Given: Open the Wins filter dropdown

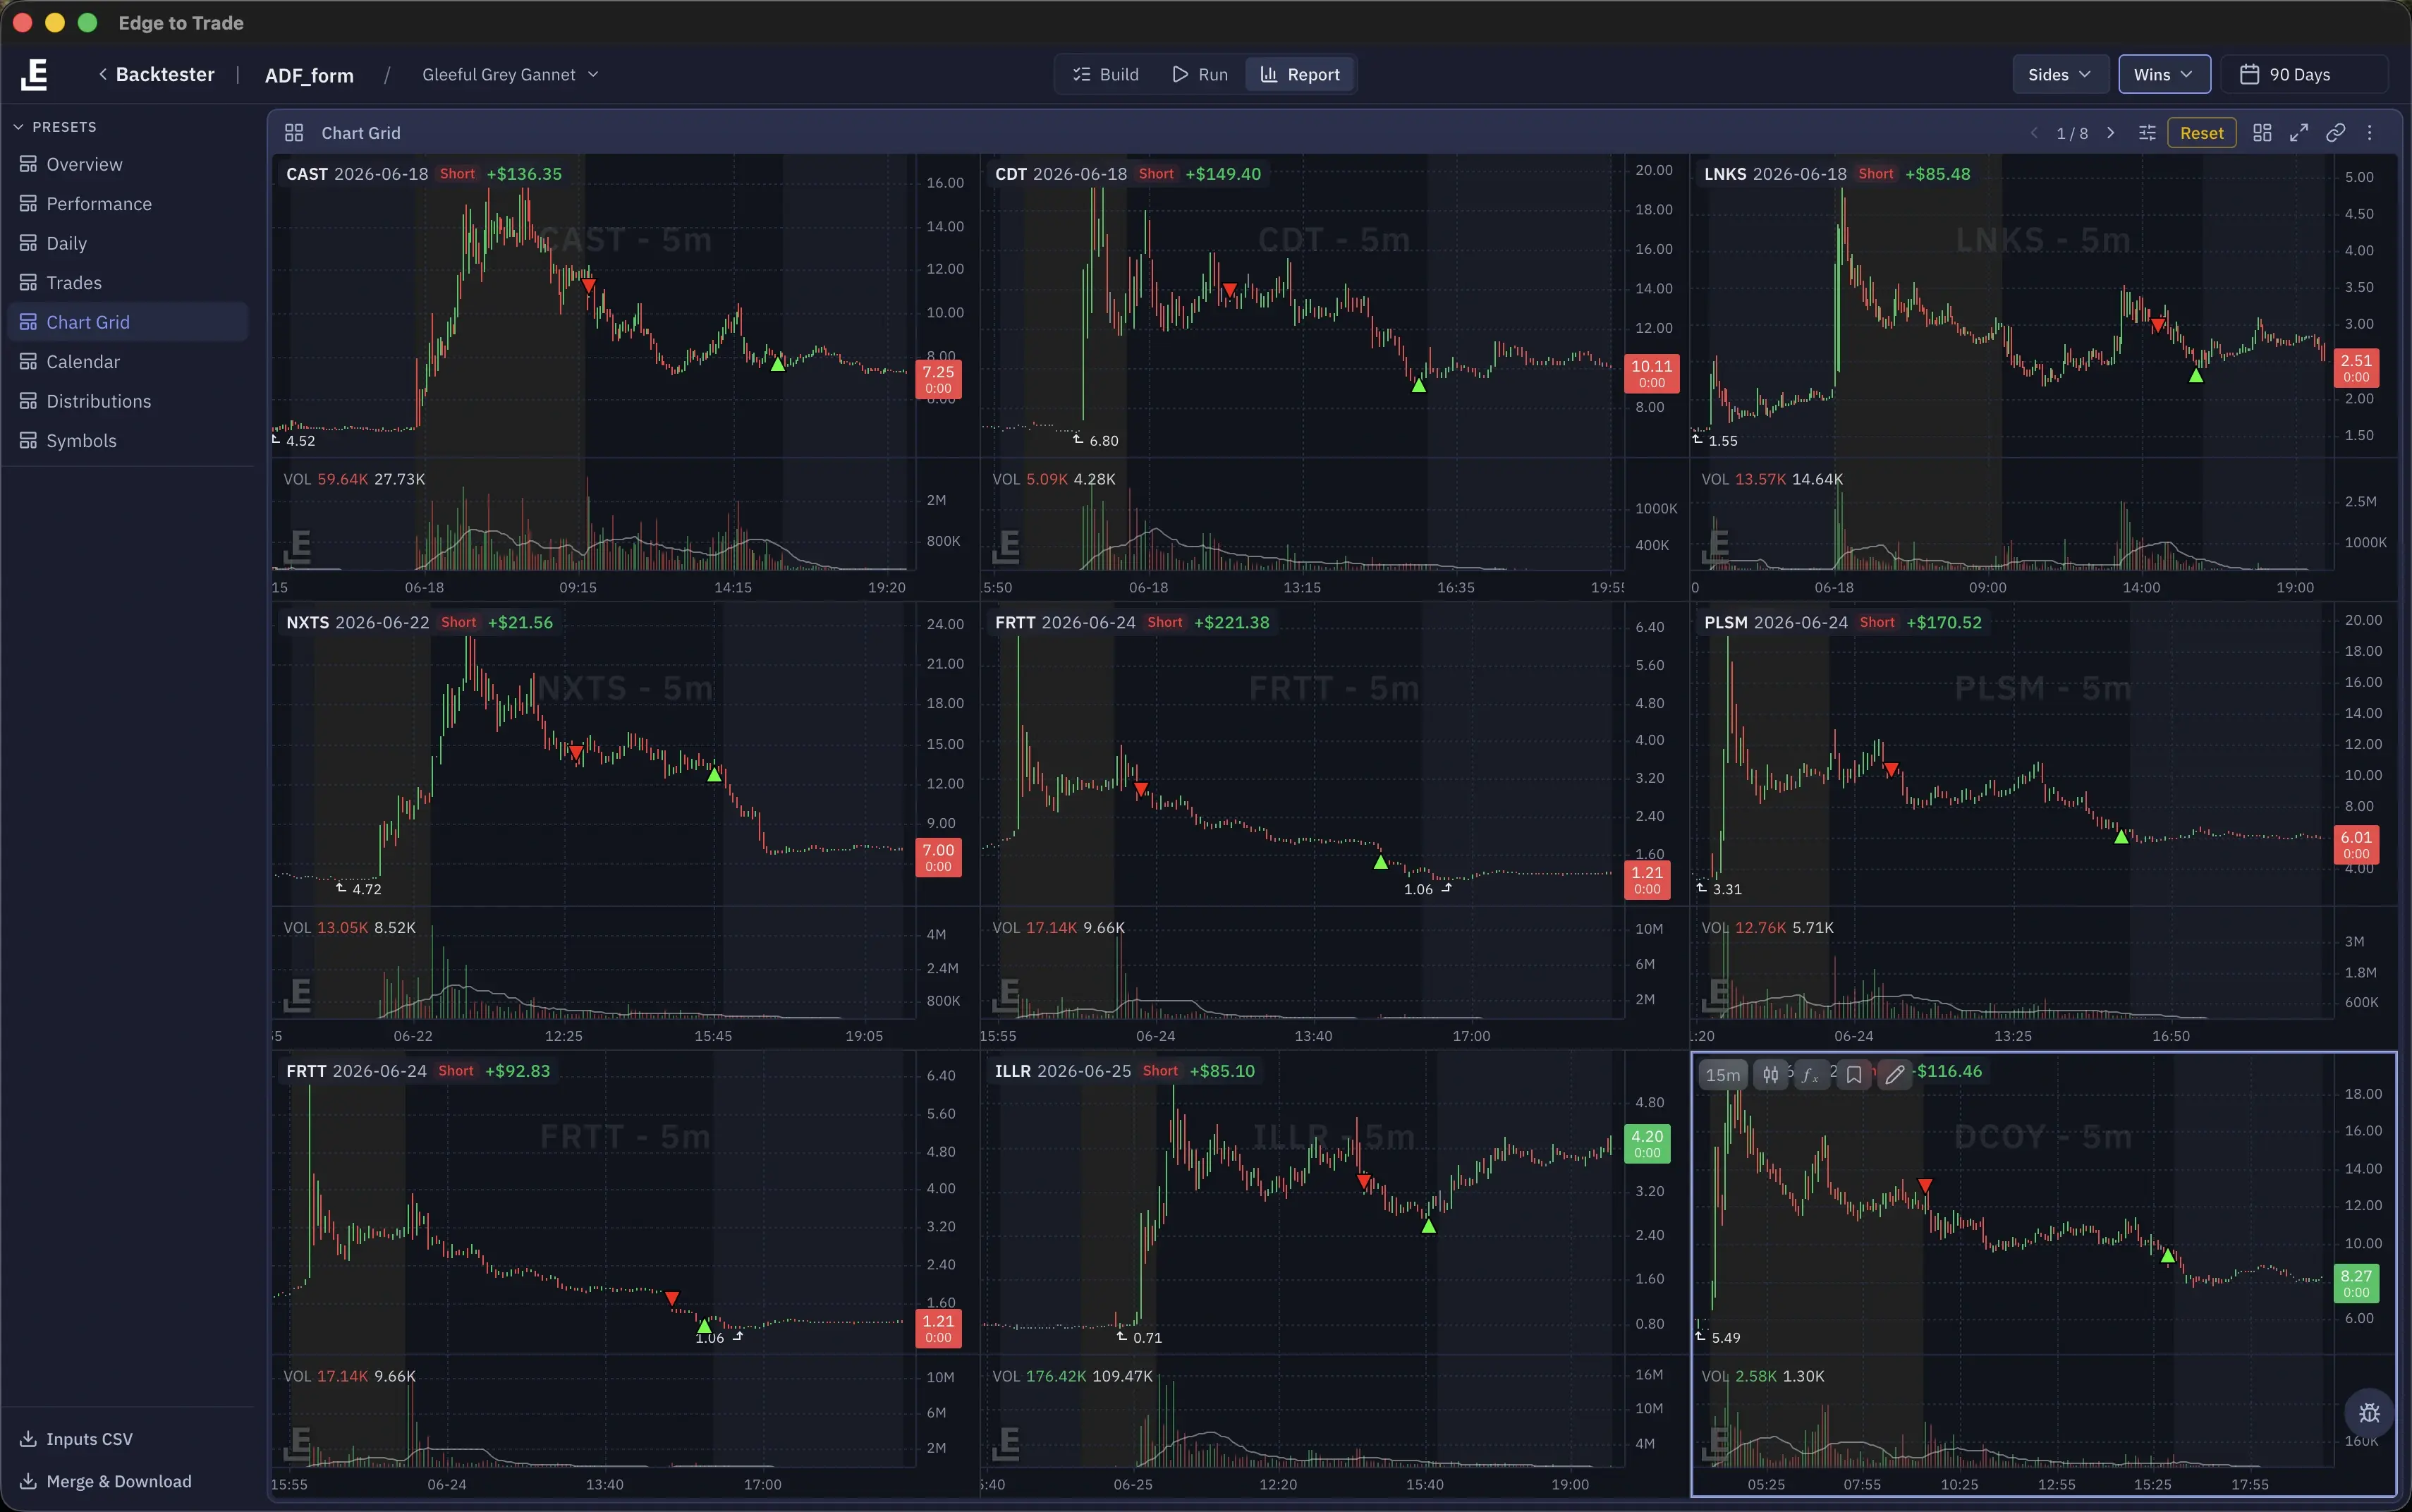Looking at the screenshot, I should (x=2164, y=74).
